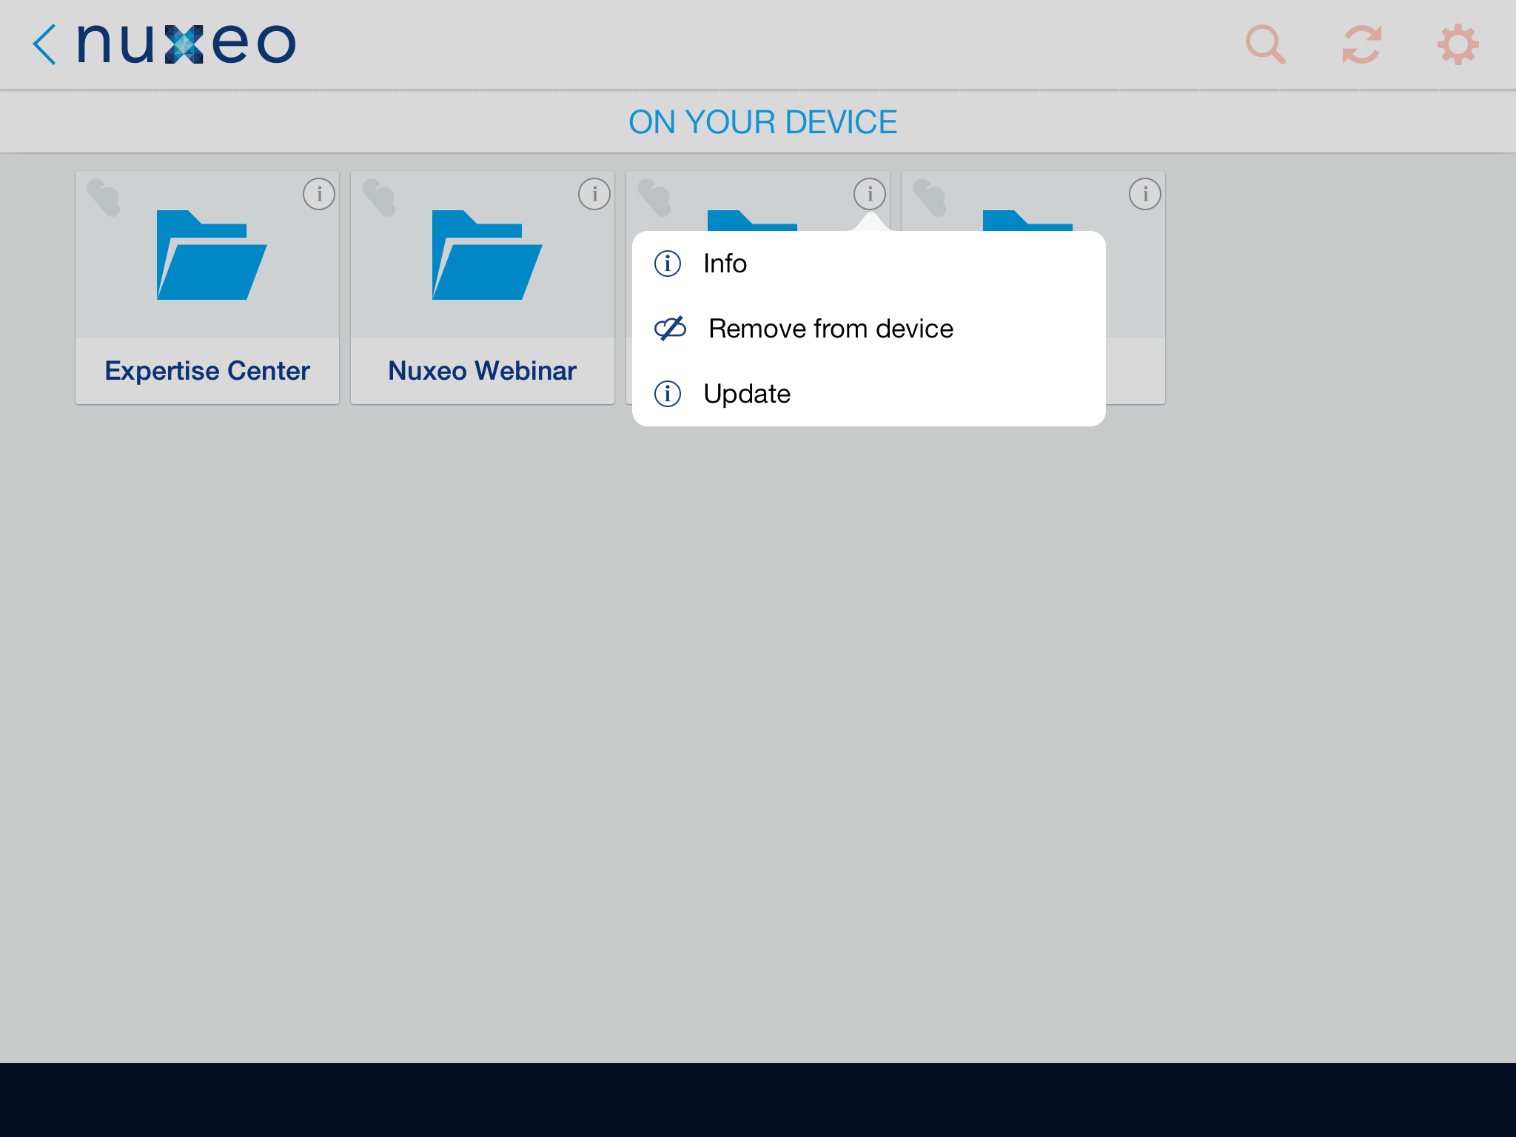This screenshot has height=1137, width=1516.
Task: Open the Expertise Center folder thumbnail
Action: 212,255
